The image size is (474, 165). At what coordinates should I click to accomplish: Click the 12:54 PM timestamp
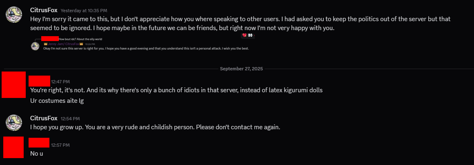pyautogui.click(x=70, y=119)
